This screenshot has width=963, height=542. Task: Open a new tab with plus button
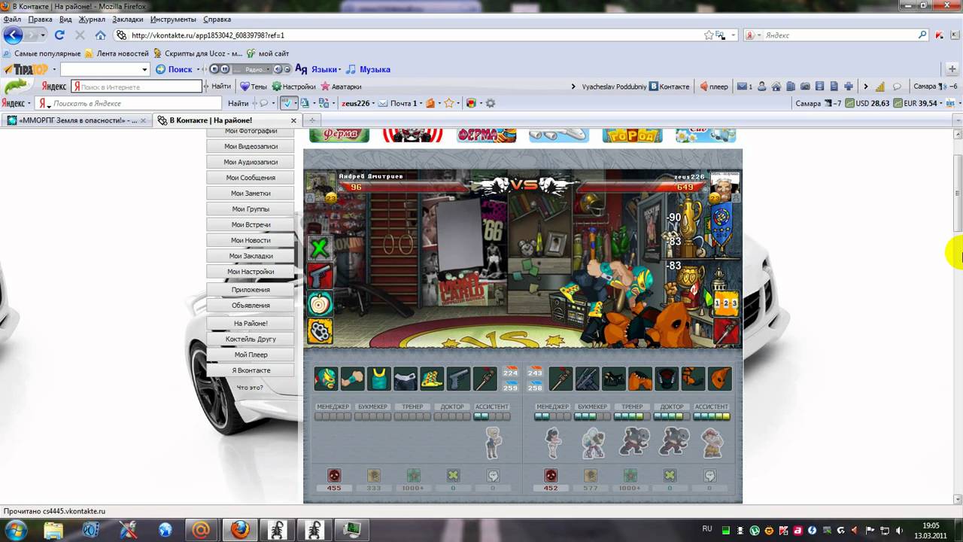pyautogui.click(x=311, y=120)
